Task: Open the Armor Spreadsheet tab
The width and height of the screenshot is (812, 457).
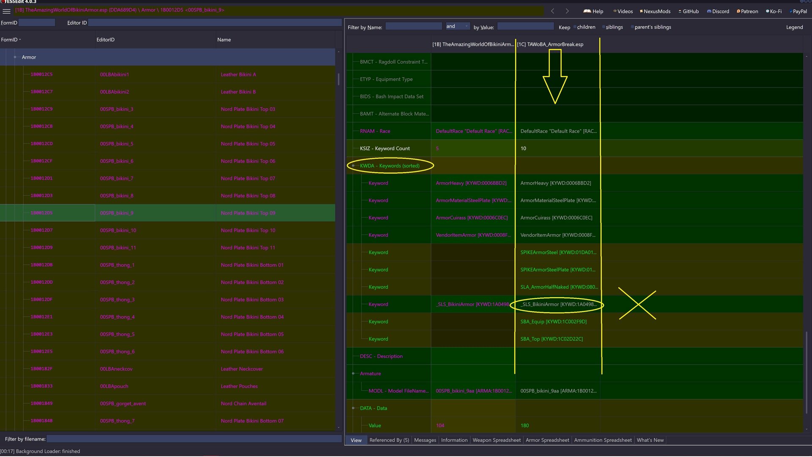Action: pyautogui.click(x=547, y=441)
